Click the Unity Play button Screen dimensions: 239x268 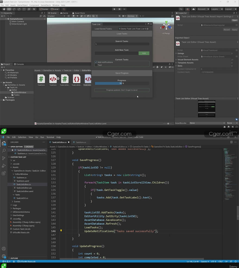pyautogui.click(x=114, y=9)
